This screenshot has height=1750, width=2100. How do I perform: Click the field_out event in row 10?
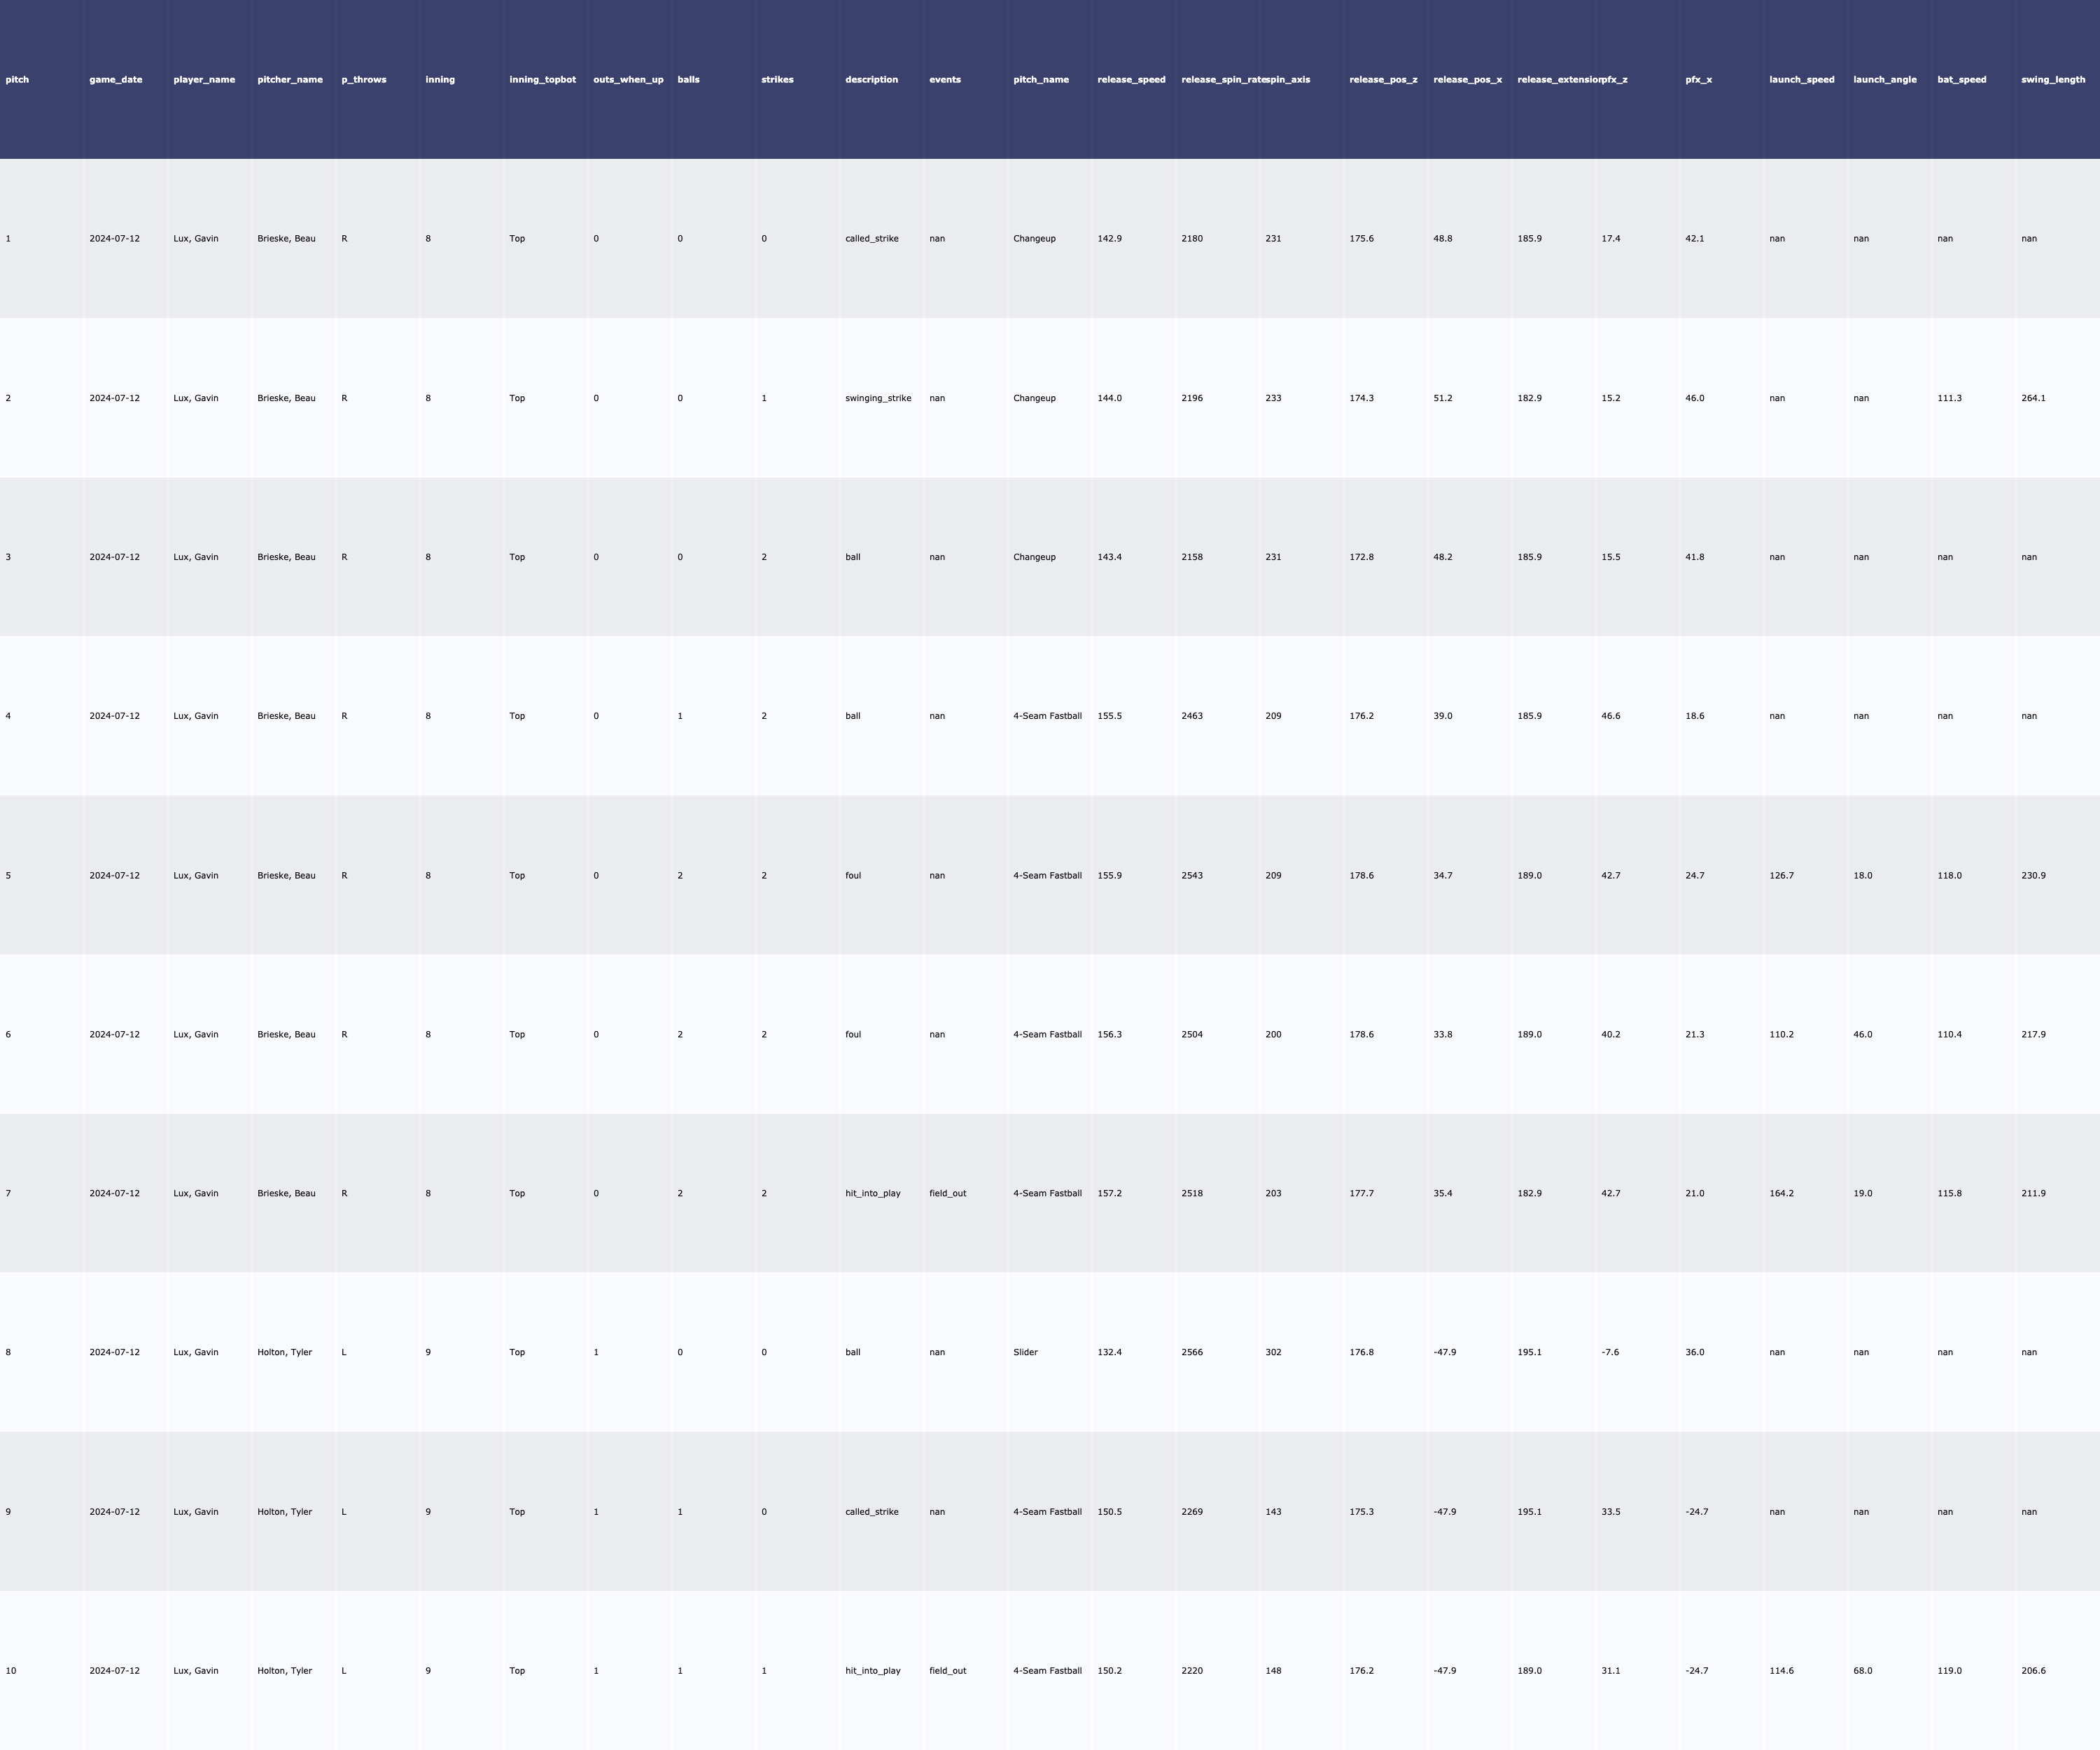(x=947, y=1670)
